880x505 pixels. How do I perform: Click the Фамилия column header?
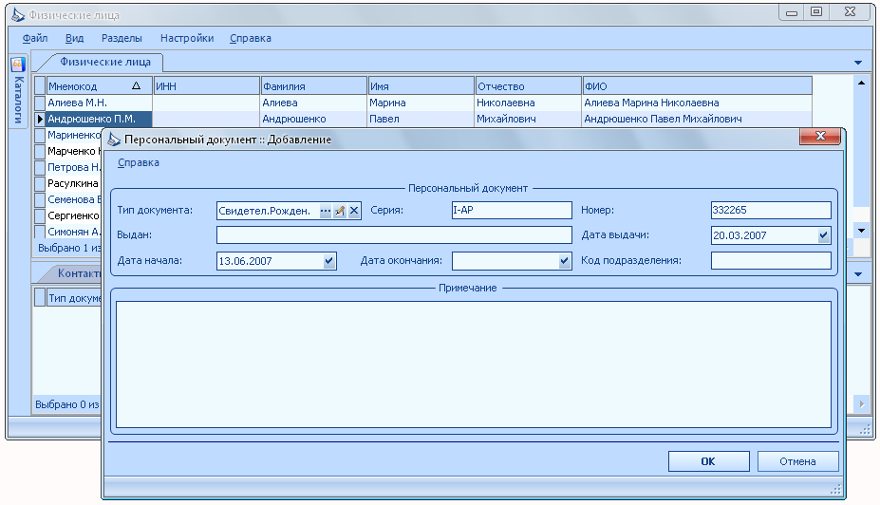point(313,85)
